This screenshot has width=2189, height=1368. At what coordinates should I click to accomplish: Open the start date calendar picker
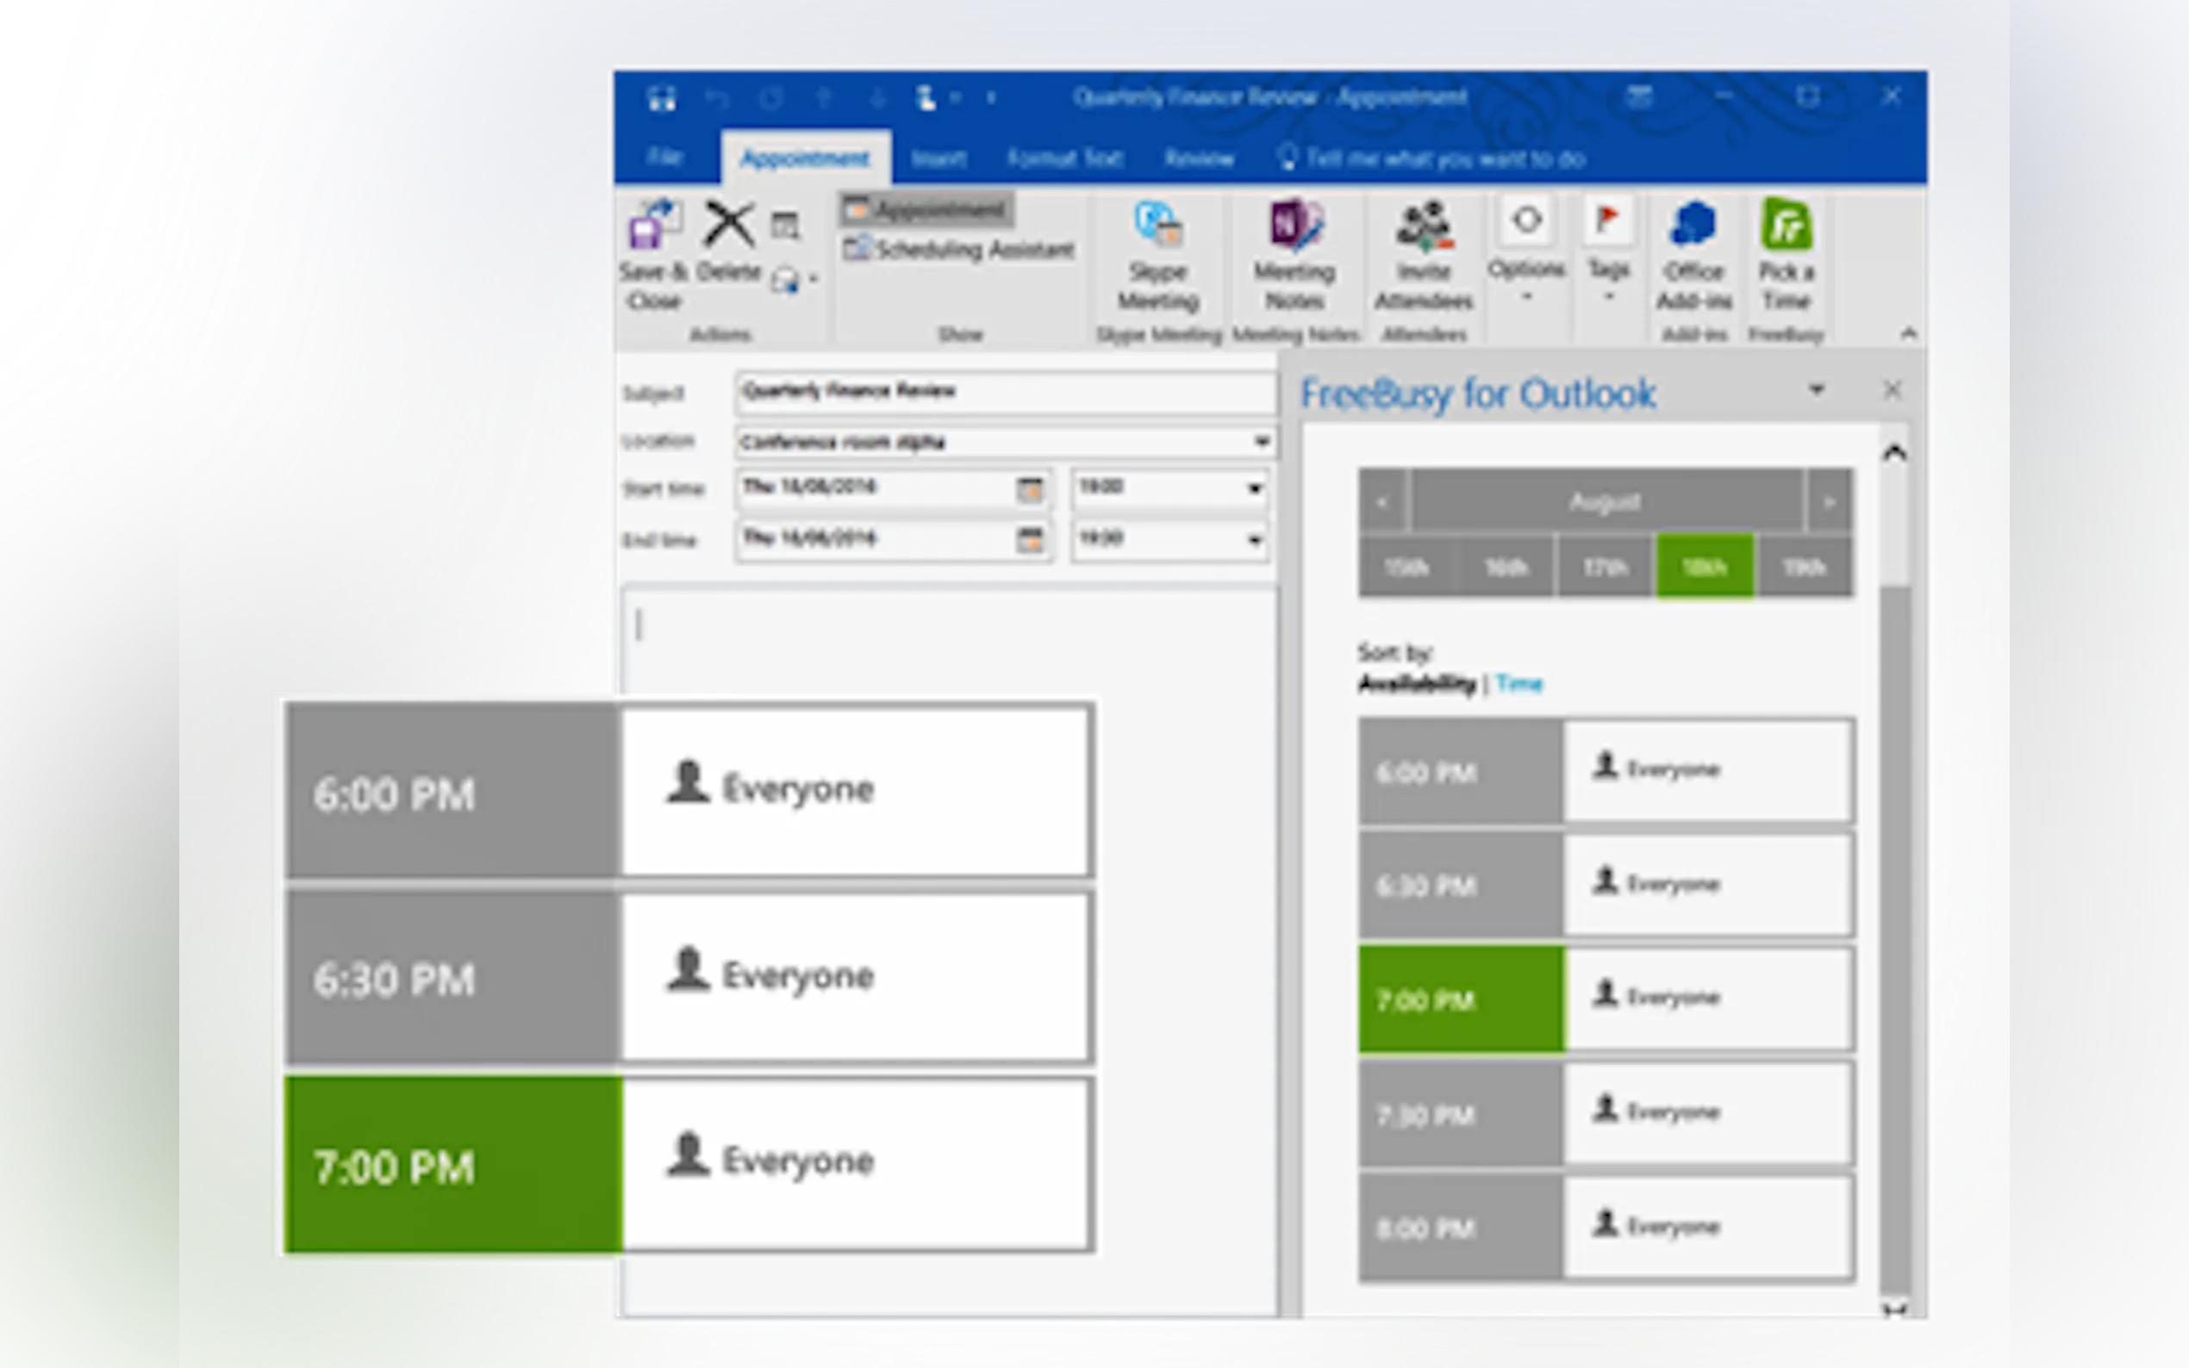(1030, 489)
